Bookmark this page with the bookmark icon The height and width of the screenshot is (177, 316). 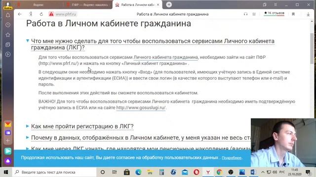tap(293, 14)
